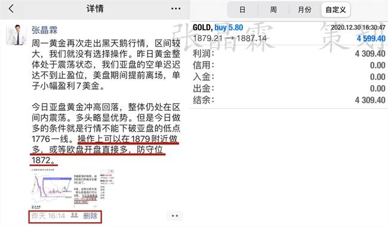Click the blue profit value 4 599.40
Screen dimensions: 388x227
[371, 39]
